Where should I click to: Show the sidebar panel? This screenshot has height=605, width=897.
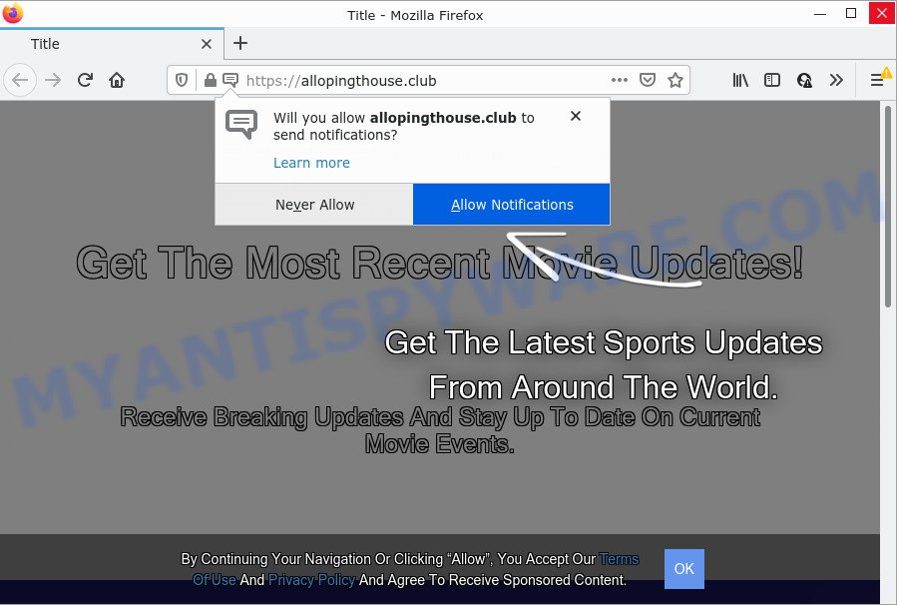click(771, 80)
